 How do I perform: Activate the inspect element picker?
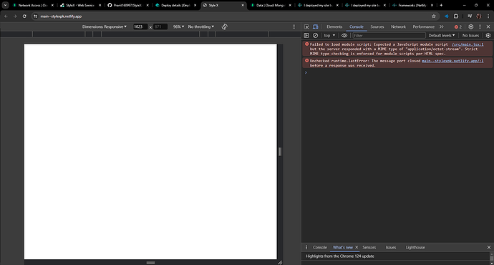pos(306,26)
